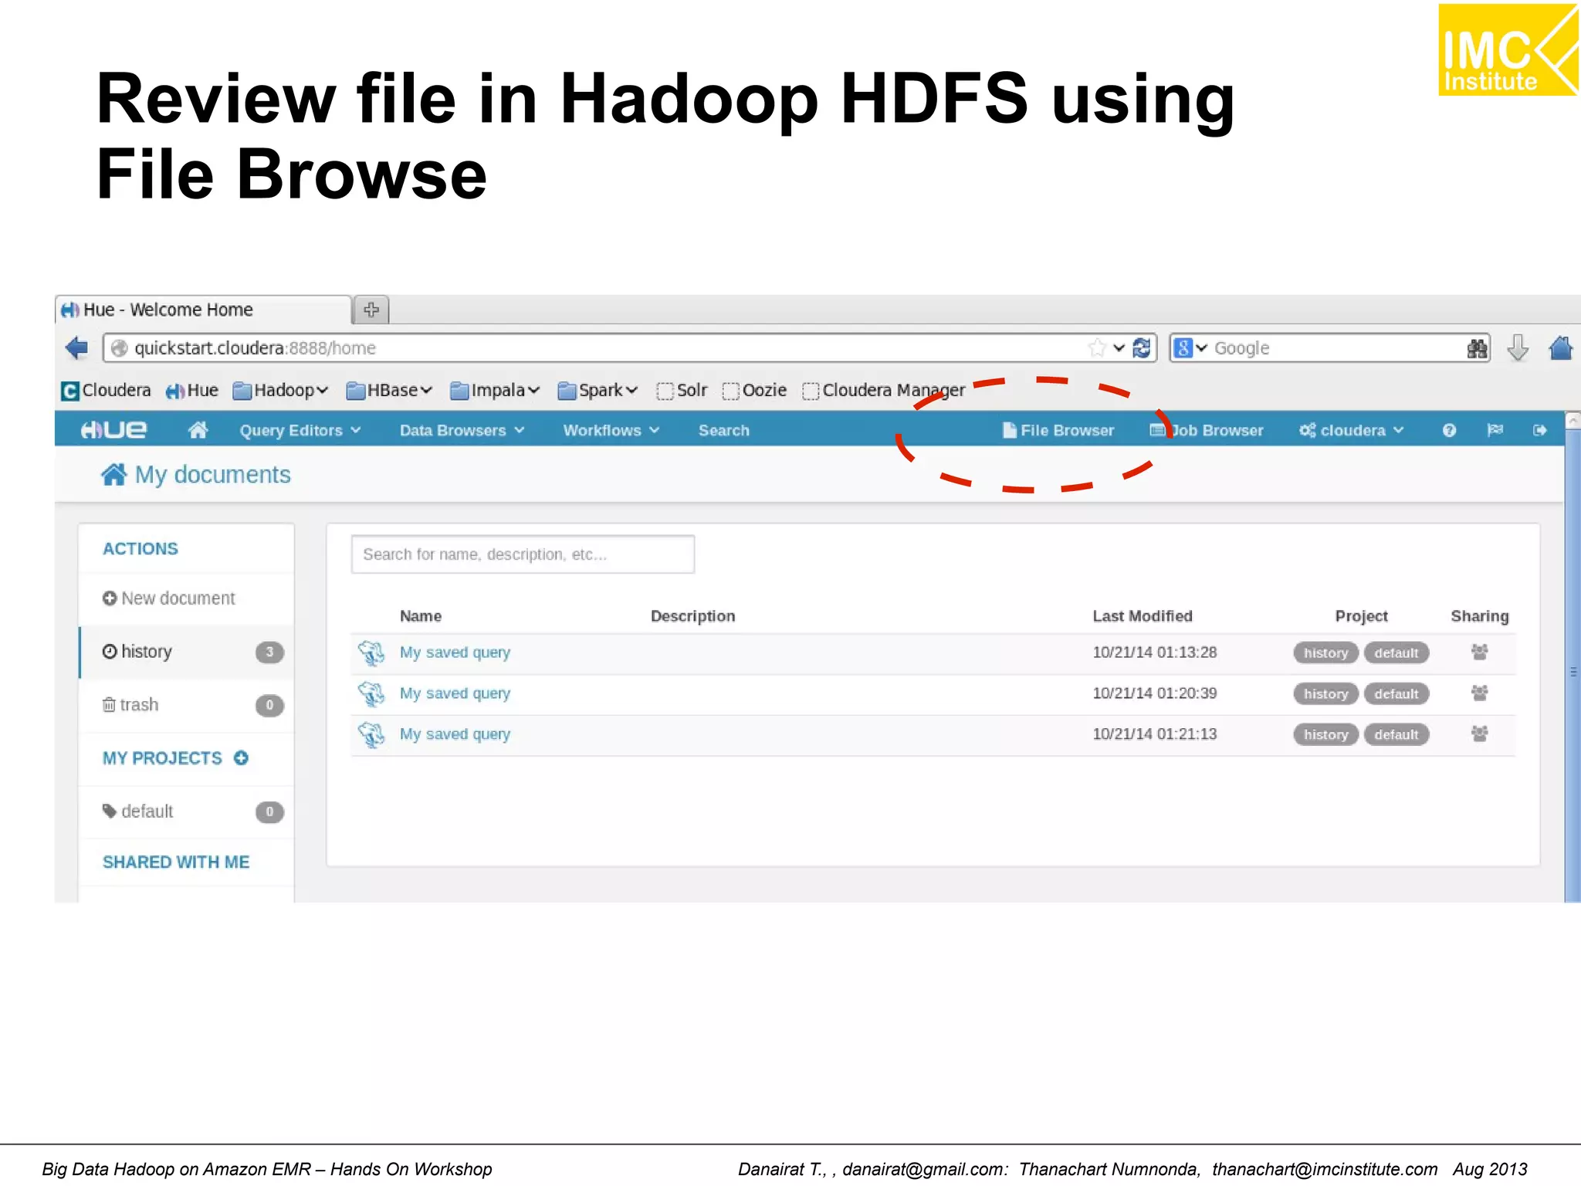The width and height of the screenshot is (1581, 1186).
Task: Open first My saved query link
Action: point(455,652)
